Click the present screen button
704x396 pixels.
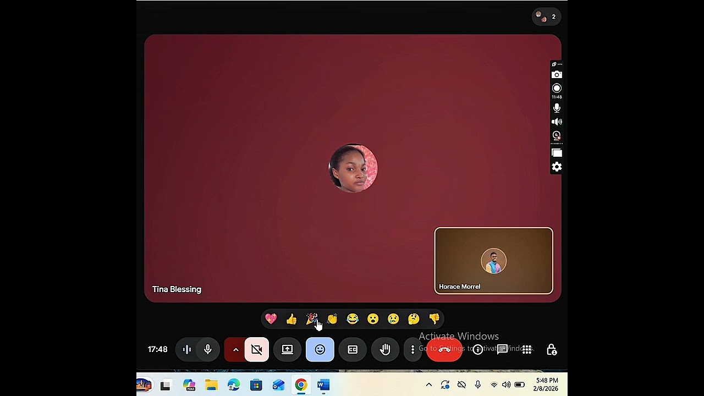pyautogui.click(x=287, y=349)
